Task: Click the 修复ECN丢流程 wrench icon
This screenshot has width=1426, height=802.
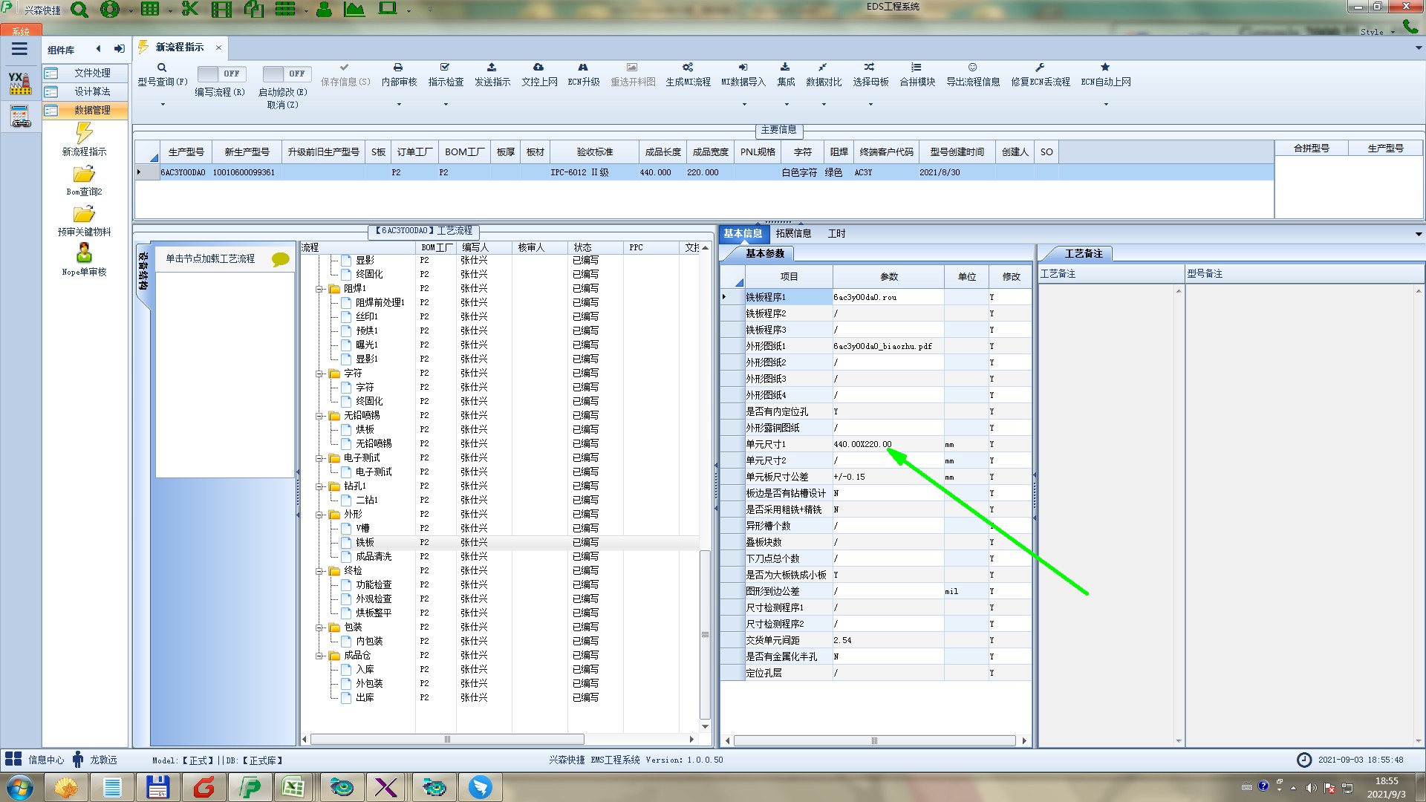Action: pos(1040,68)
